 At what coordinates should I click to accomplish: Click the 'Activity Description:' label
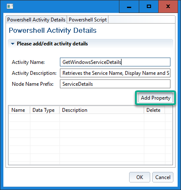(x=34, y=73)
